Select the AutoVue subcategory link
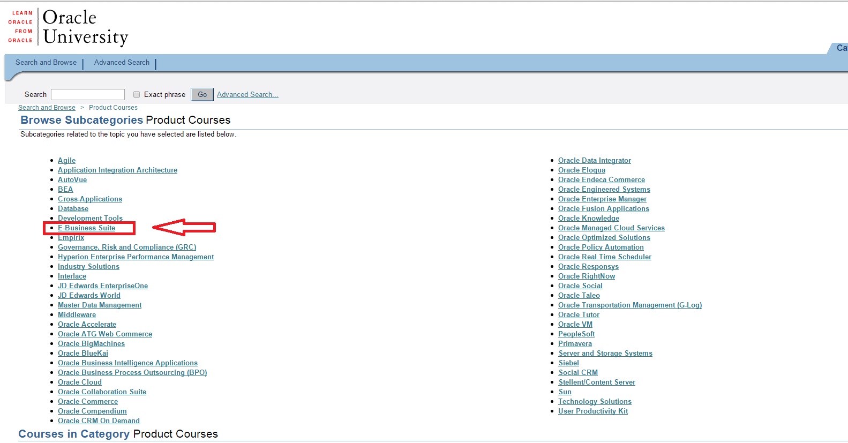 [x=72, y=180]
